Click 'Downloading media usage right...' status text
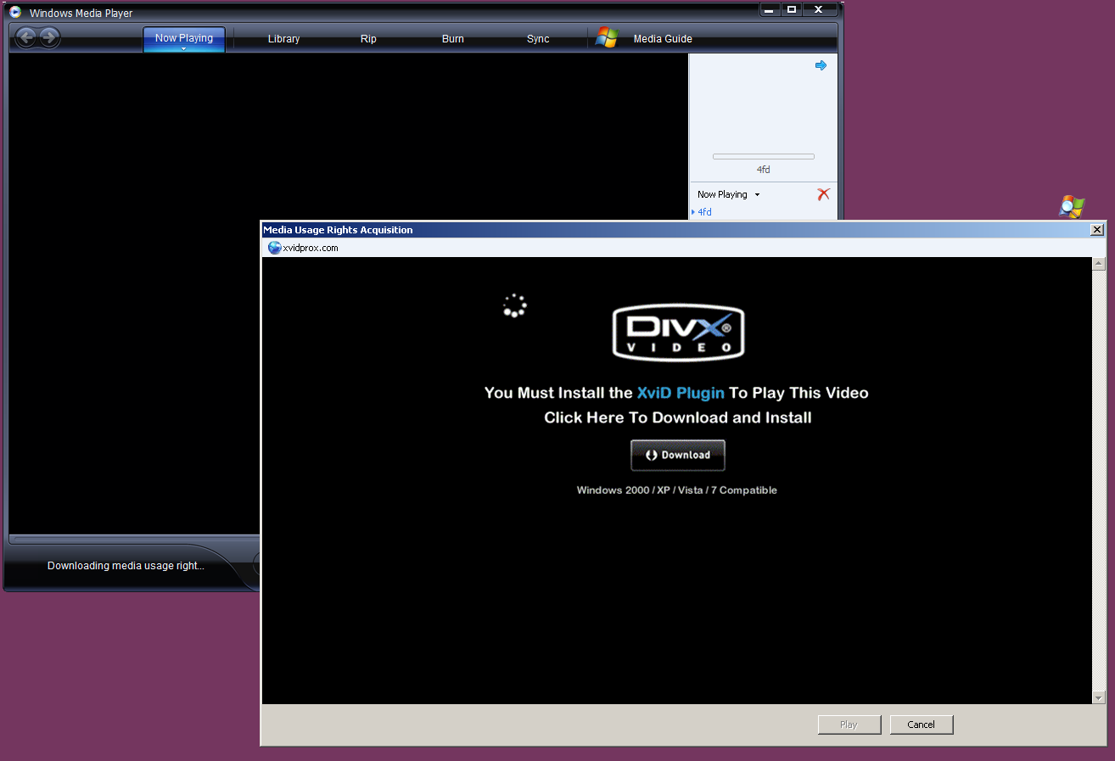Screen dimensions: 1115x761 126,566
